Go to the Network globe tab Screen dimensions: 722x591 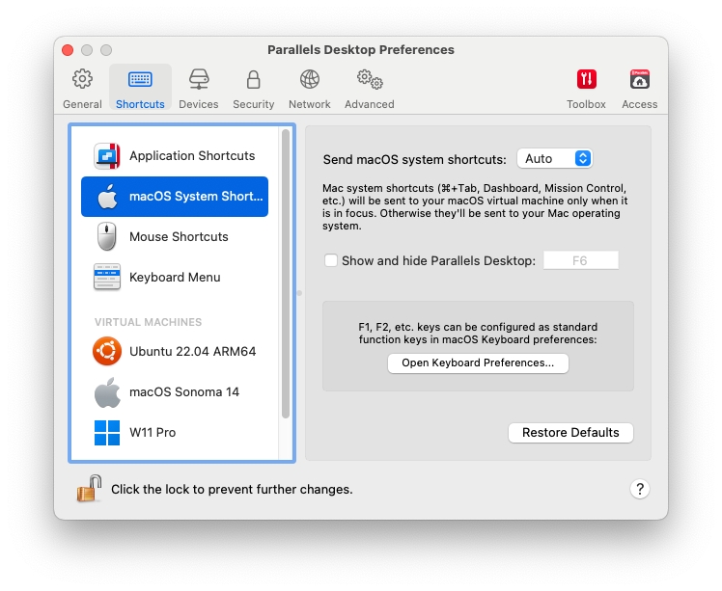(x=309, y=88)
